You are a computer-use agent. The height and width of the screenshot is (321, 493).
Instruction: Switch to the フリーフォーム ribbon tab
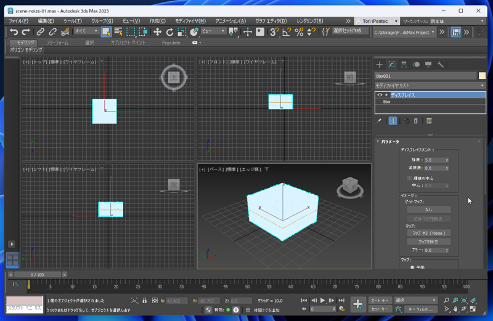tap(57, 43)
